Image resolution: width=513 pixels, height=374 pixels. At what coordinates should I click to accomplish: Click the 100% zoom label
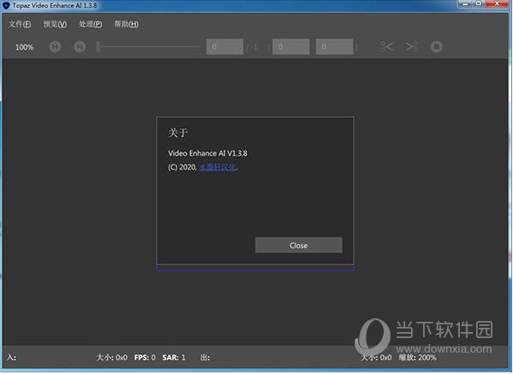pyautogui.click(x=24, y=47)
